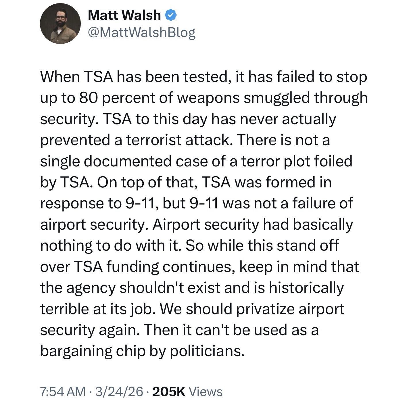Click the display name Matt Walsh
407x407 pixels.
[x=124, y=15]
